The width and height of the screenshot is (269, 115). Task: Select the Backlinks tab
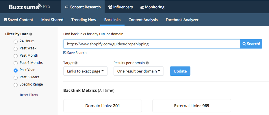(x=112, y=20)
